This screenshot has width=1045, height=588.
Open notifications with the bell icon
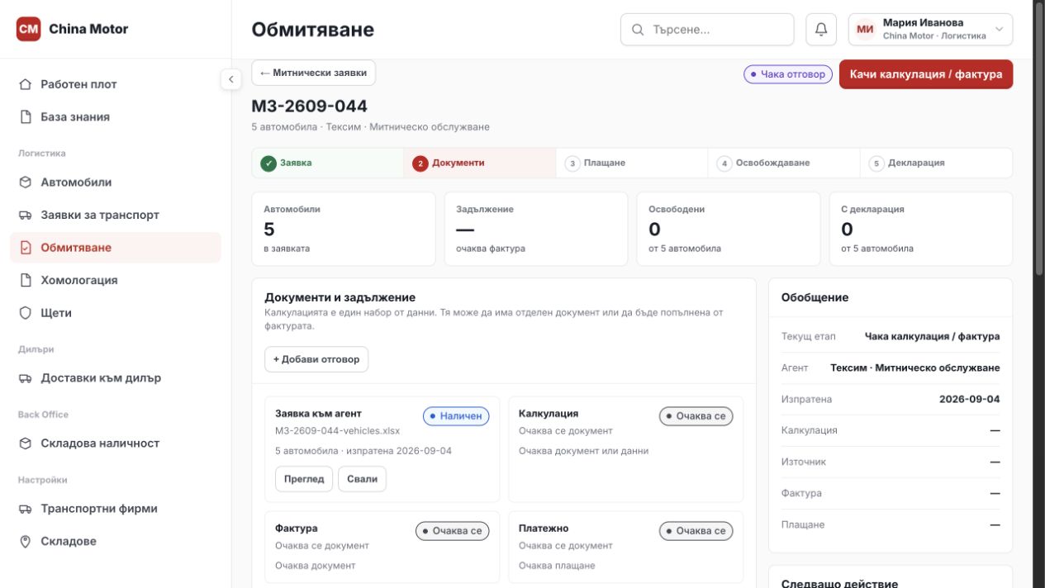click(x=821, y=30)
